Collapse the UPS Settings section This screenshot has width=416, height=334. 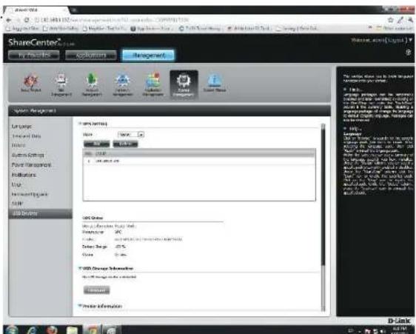pos(80,124)
